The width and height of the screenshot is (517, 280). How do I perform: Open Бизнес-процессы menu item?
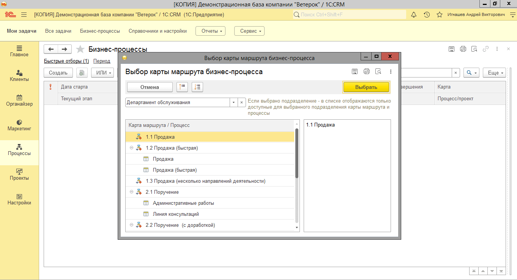pos(100,31)
